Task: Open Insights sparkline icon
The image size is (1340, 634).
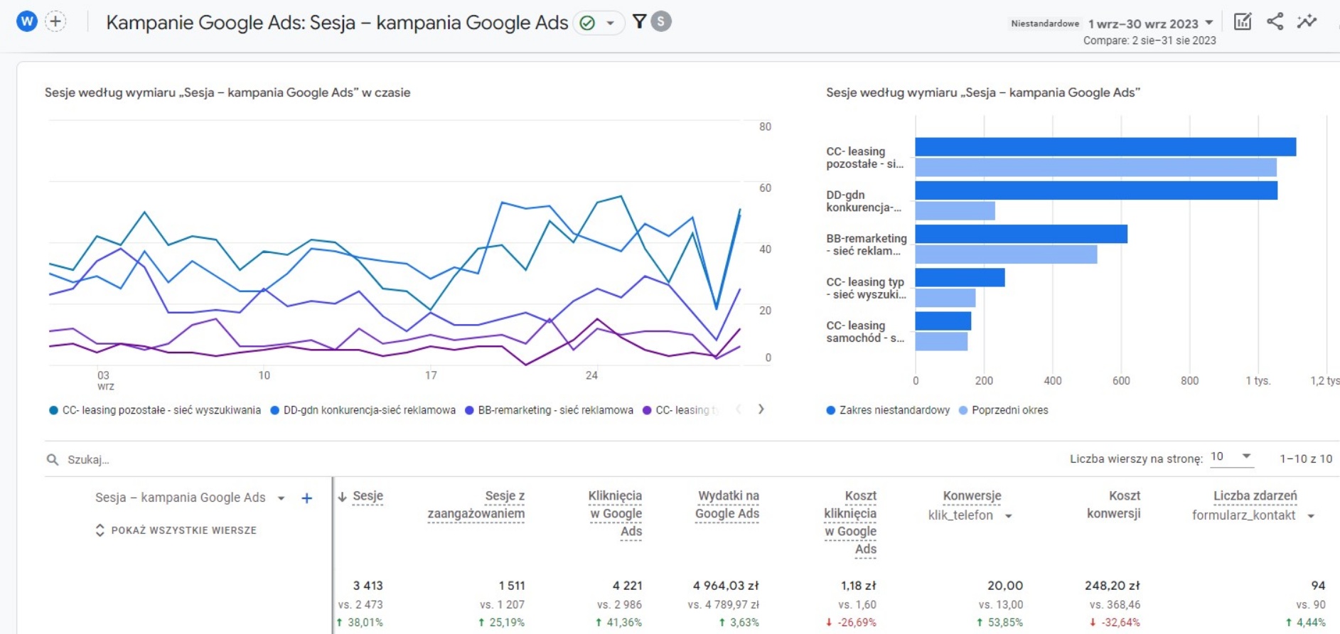Action: pos(1307,21)
